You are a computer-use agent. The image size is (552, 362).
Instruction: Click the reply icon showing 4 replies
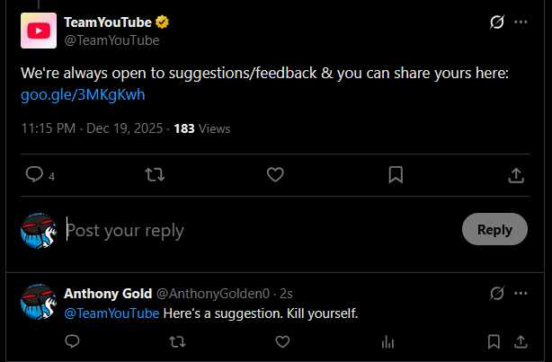(34, 175)
